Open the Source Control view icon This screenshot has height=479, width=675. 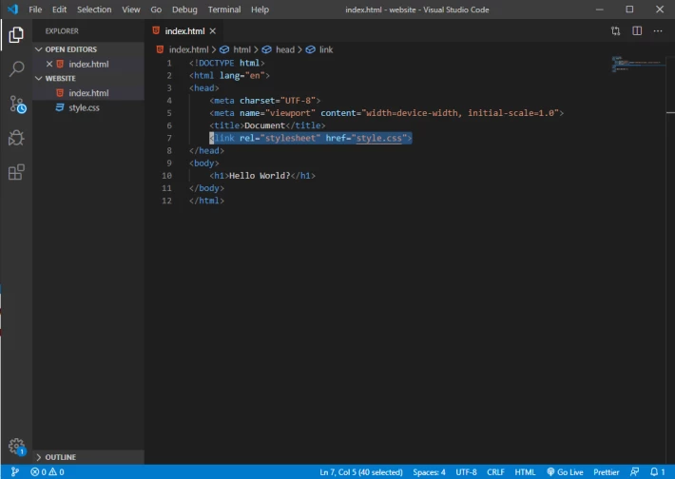coord(17,105)
